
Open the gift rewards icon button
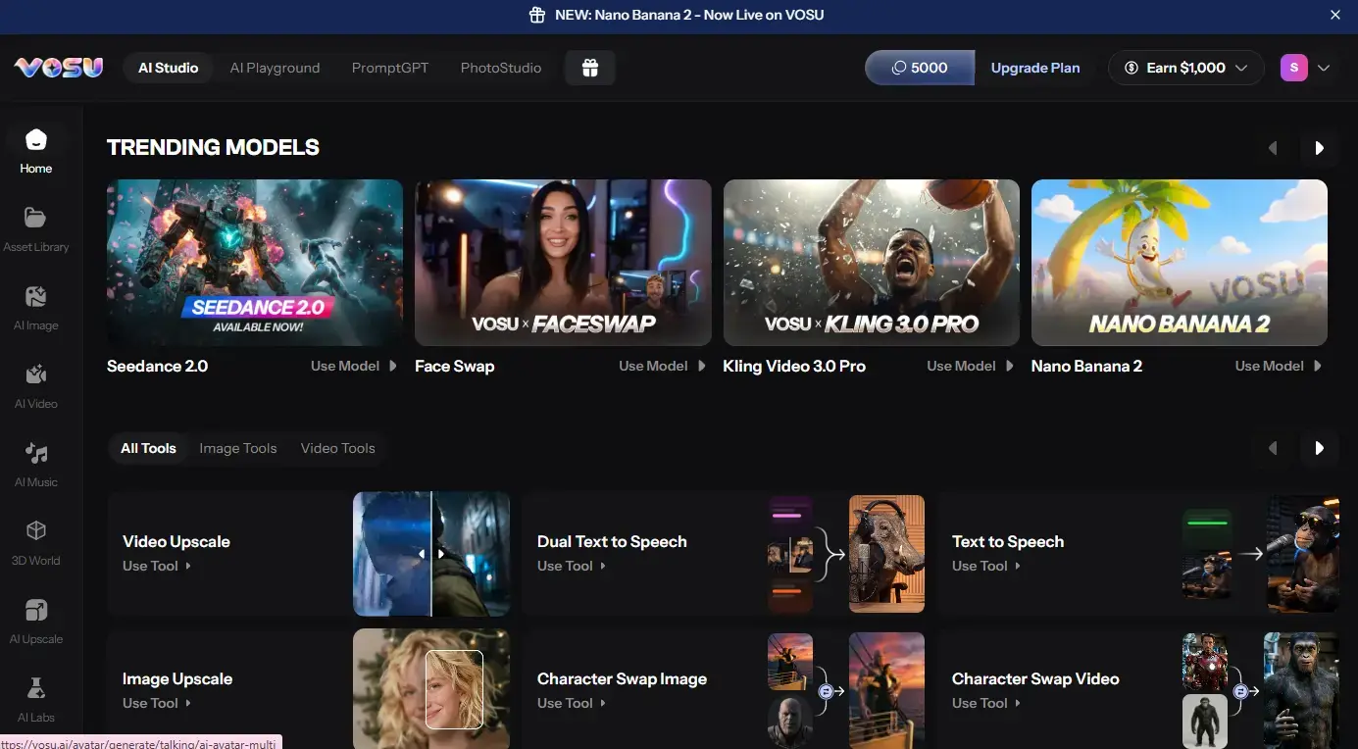pyautogui.click(x=589, y=68)
